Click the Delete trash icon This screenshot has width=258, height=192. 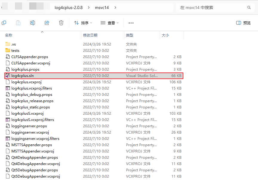click(x=61, y=23)
